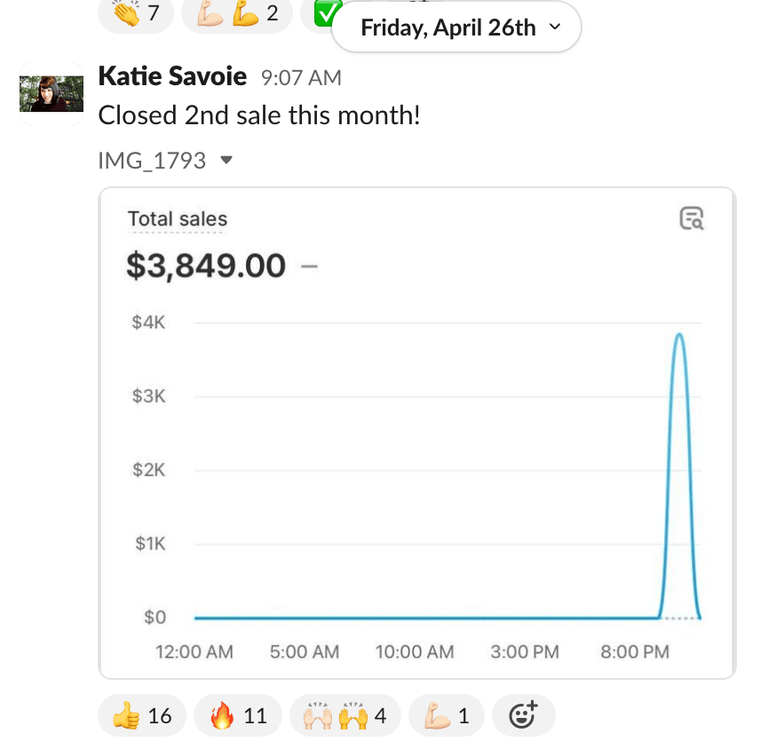Collapse the IMG_1793 attachment with the arrow
The image size is (760, 749).
pyautogui.click(x=226, y=161)
